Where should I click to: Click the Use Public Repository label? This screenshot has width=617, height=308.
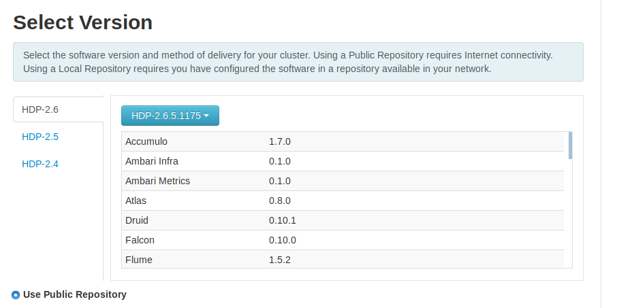tap(75, 294)
